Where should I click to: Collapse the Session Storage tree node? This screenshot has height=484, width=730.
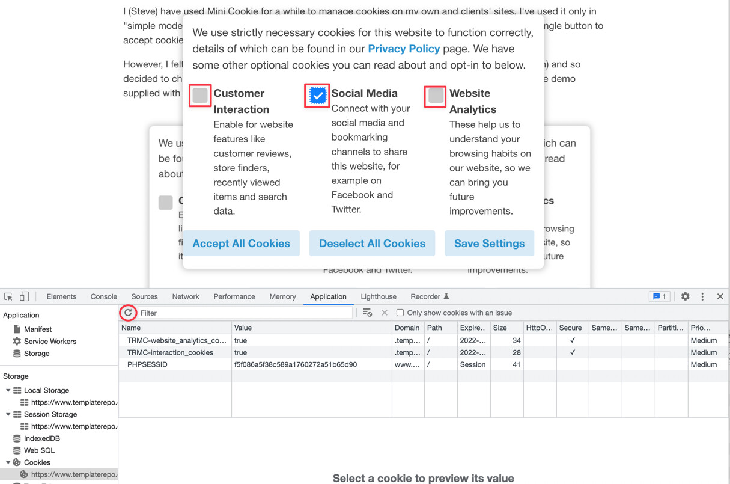[8, 414]
